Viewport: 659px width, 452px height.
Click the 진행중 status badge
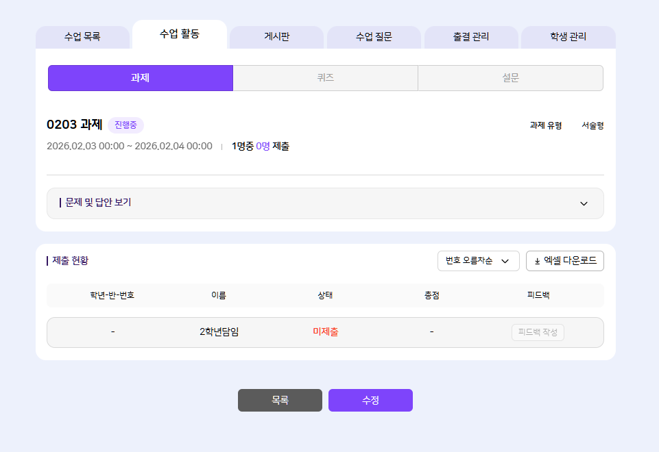pyautogui.click(x=125, y=125)
